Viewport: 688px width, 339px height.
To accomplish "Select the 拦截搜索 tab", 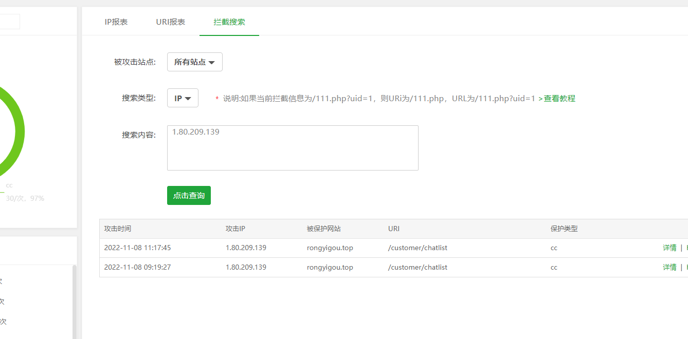I will click(x=229, y=22).
